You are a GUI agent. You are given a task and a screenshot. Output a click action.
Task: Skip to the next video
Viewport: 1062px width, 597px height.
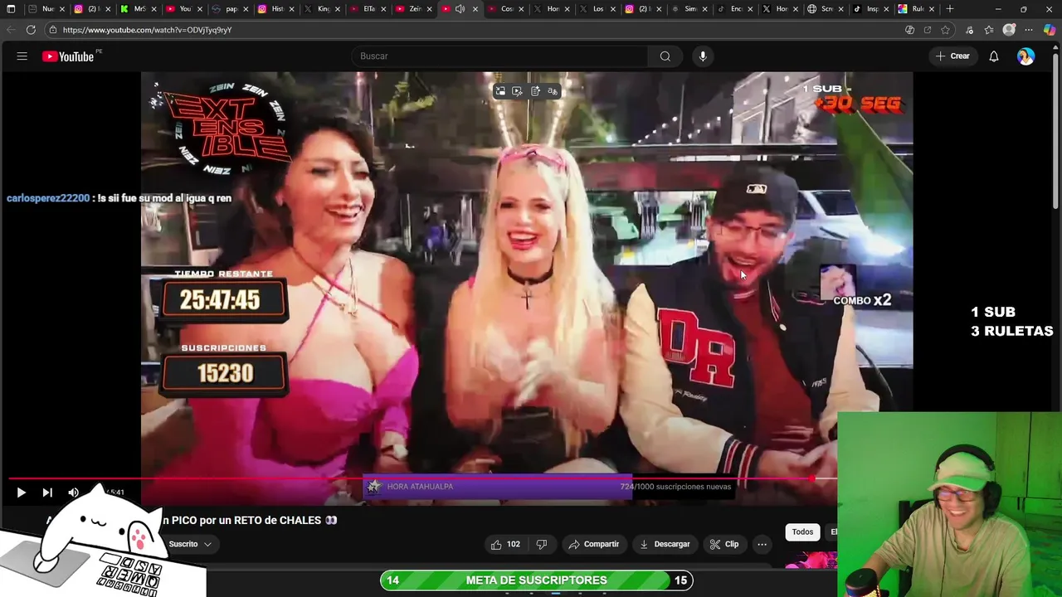click(47, 493)
